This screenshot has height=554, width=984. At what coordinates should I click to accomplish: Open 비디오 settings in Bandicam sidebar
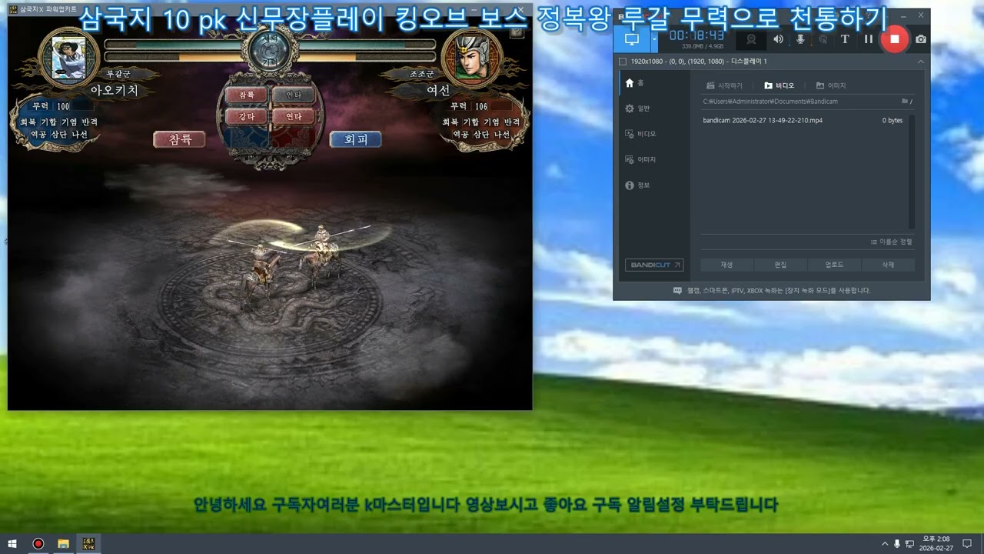(x=640, y=134)
